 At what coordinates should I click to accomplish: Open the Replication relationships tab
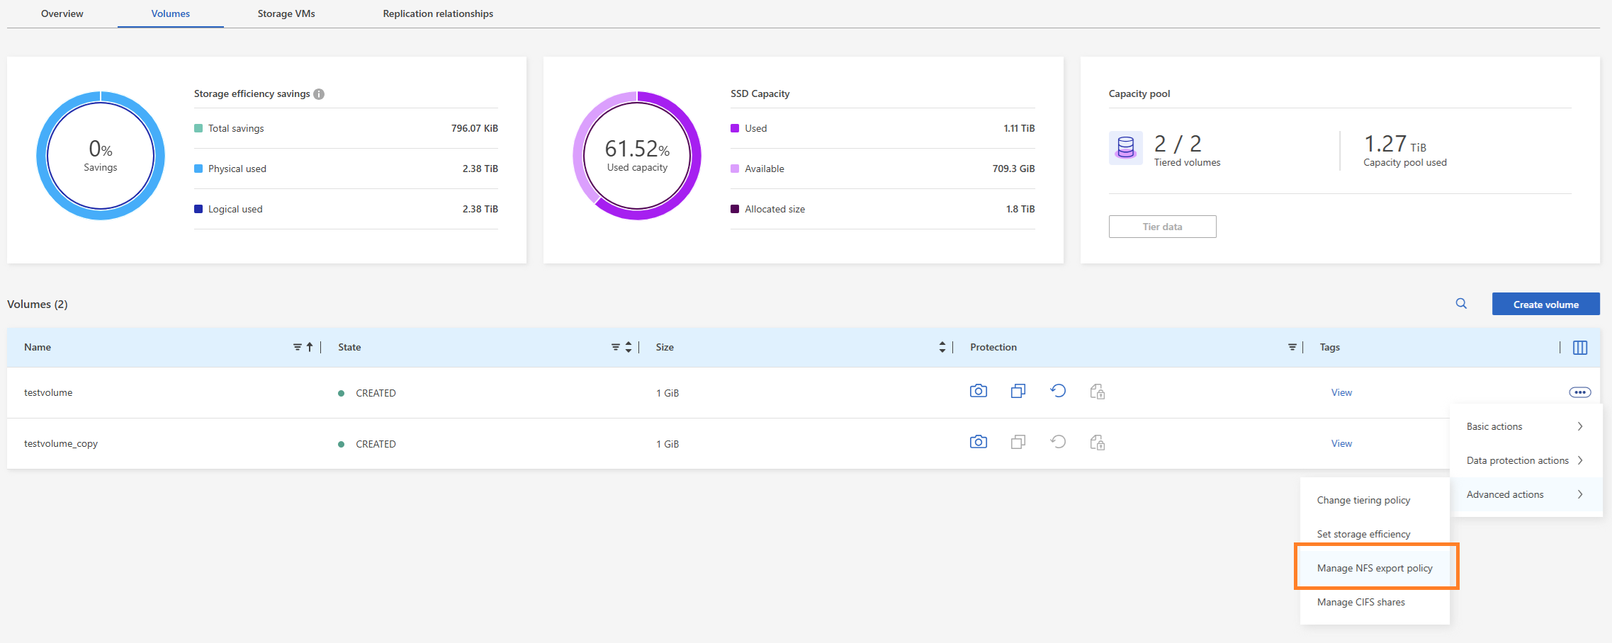point(438,13)
